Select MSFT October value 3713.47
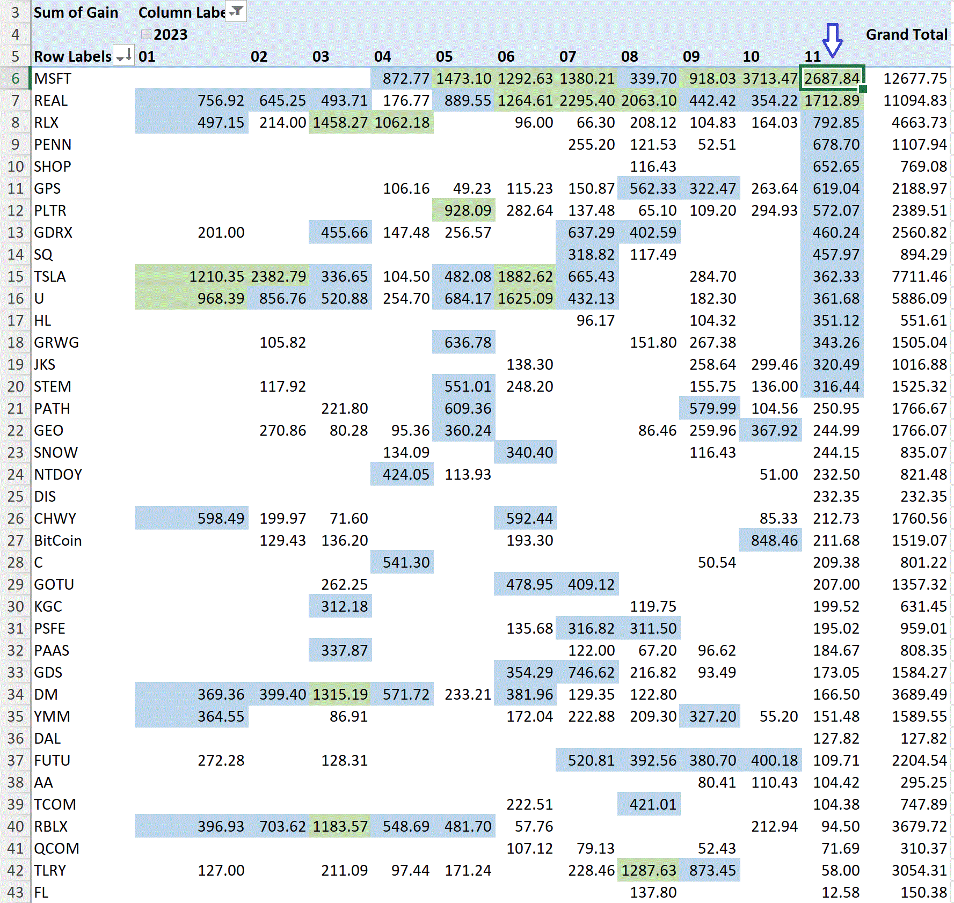This screenshot has width=954, height=903. [x=770, y=78]
